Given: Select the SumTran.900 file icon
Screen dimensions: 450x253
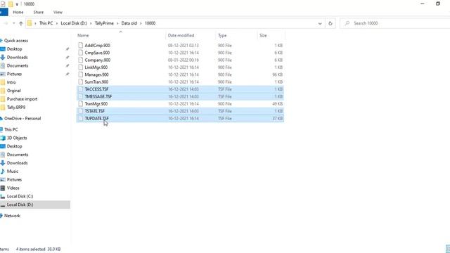Looking at the screenshot, I should (81, 82).
